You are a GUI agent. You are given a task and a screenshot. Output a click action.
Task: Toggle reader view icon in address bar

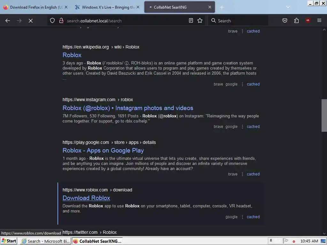coord(191,21)
